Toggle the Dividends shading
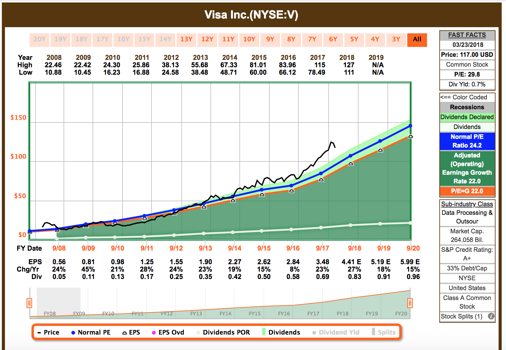506x350 pixels. click(x=284, y=332)
